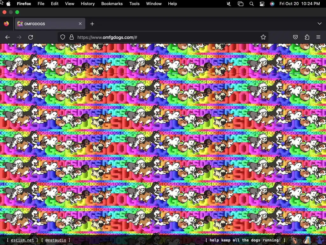326x245 pixels.
Task: Open the Apple menu
Action: 8,4
